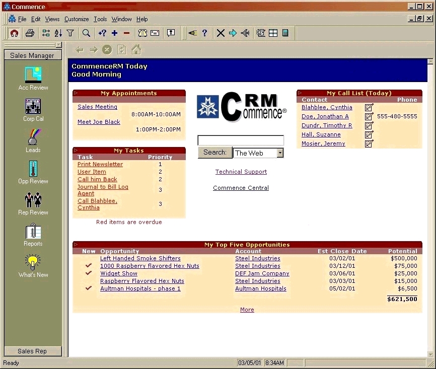Click the printer icon in toolbar

pyautogui.click(x=30, y=33)
